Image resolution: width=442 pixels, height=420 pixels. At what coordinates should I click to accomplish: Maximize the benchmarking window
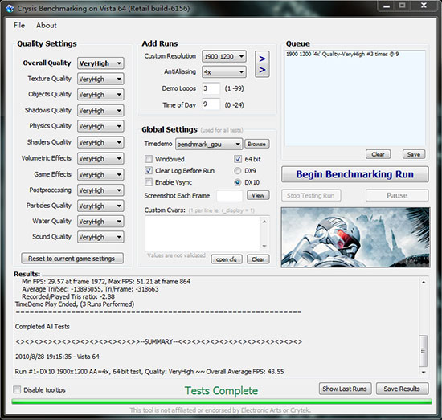pos(403,6)
